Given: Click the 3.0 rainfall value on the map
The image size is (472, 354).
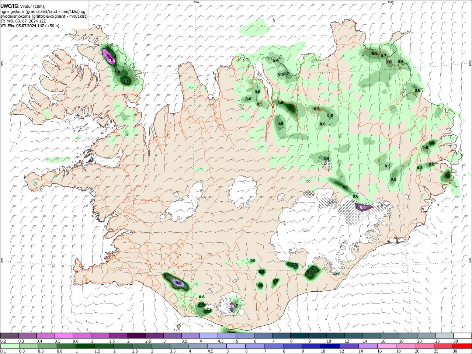Looking at the screenshot, I should (167, 276).
